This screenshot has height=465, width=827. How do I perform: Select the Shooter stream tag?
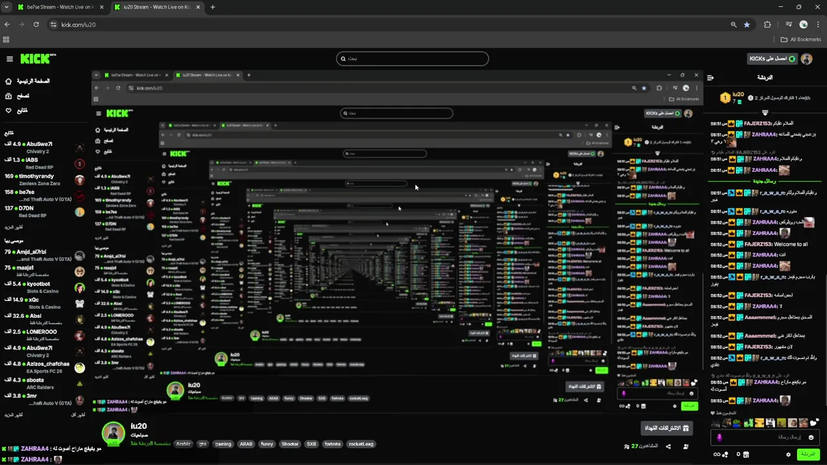coord(290,444)
